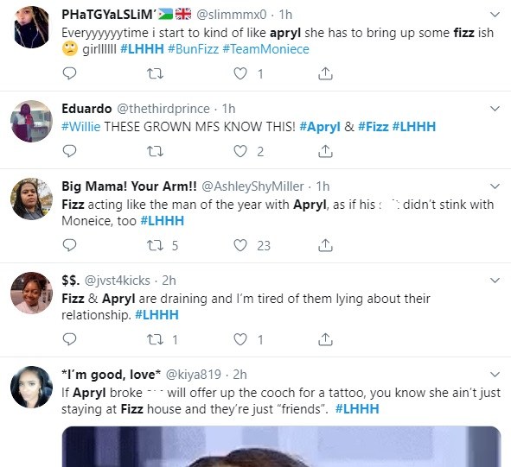Retweet the Big Mama! Your Arm!! tweet
The width and height of the screenshot is (511, 467).
pyautogui.click(x=155, y=245)
